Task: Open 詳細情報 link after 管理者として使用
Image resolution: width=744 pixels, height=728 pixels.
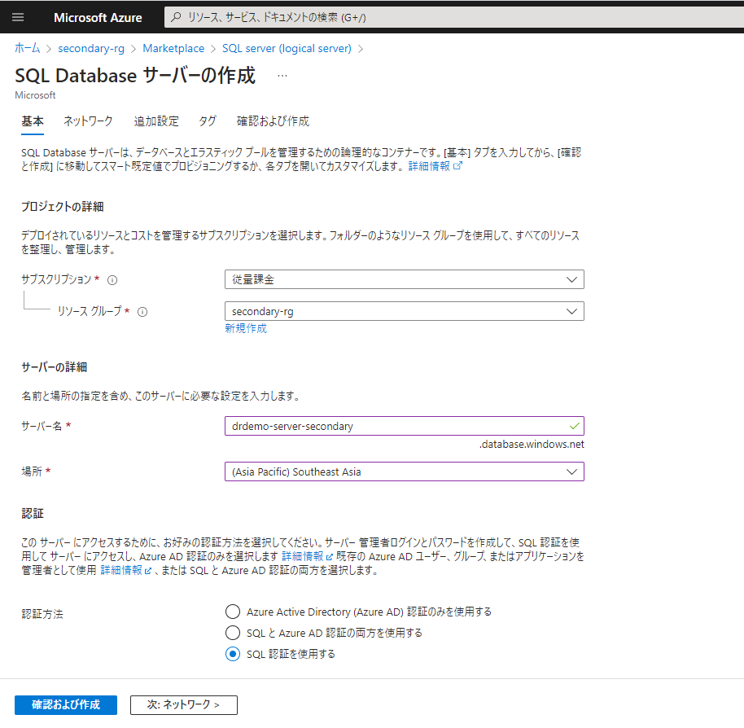Action: click(121, 570)
